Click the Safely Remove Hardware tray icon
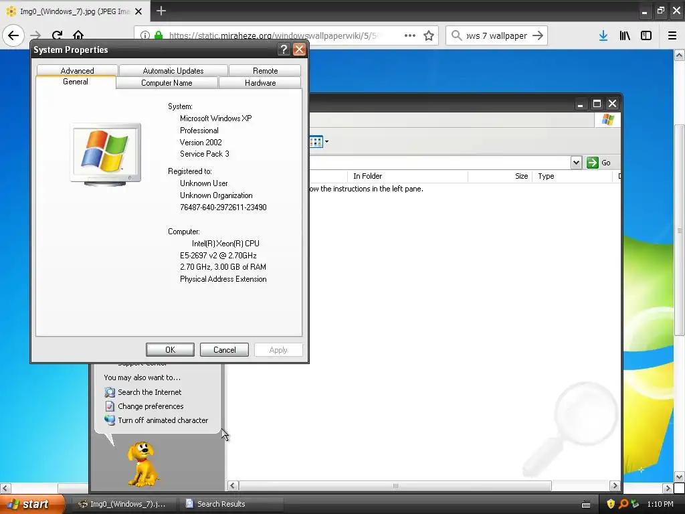Image resolution: width=685 pixels, height=514 pixels. [635, 504]
